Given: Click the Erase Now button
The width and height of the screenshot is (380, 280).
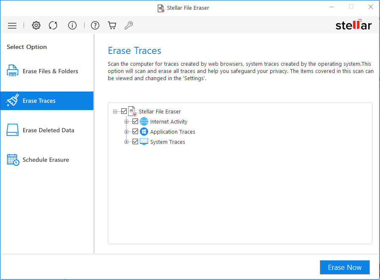Looking at the screenshot, I should click(344, 267).
